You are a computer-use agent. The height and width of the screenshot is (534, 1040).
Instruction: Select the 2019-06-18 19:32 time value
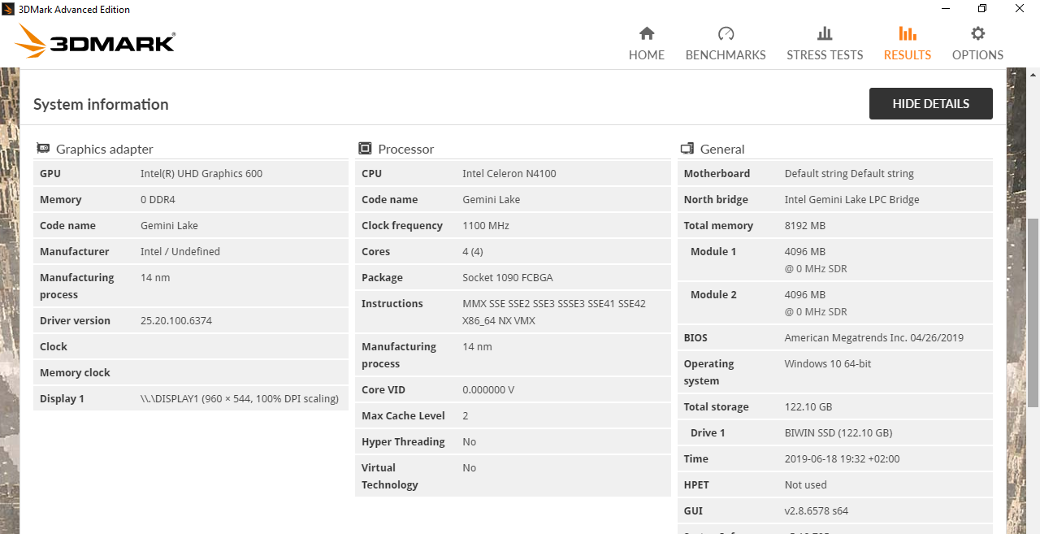pyautogui.click(x=843, y=458)
